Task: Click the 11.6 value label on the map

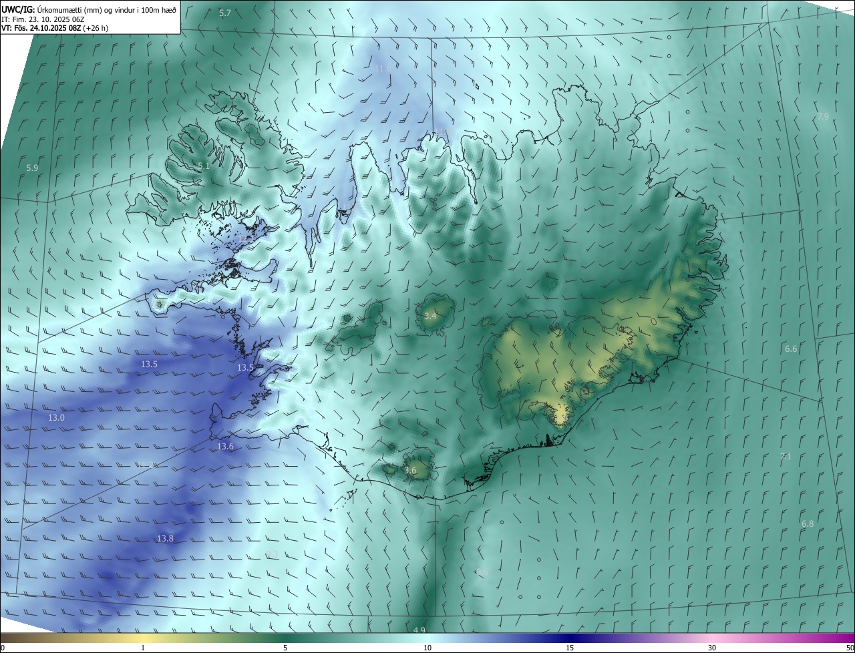Action: pos(383,68)
